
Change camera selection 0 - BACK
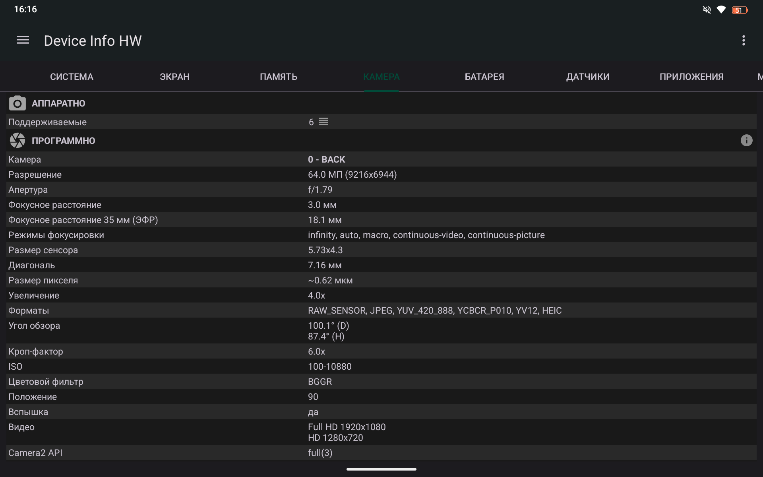pyautogui.click(x=326, y=159)
